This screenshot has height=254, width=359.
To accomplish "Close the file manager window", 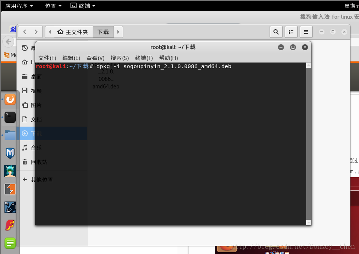I will click(344, 32).
